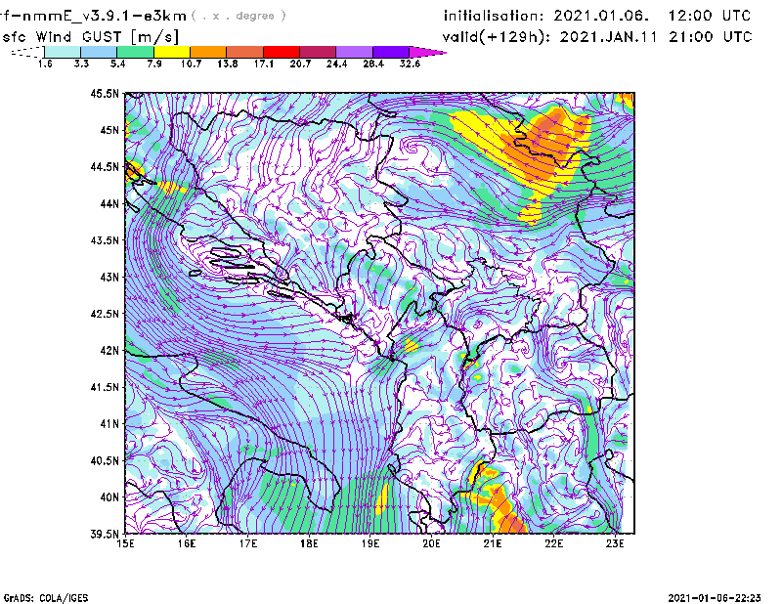Click the "12:00 UTC" initialisation time
The width and height of the screenshot is (782, 604).
tap(710, 16)
